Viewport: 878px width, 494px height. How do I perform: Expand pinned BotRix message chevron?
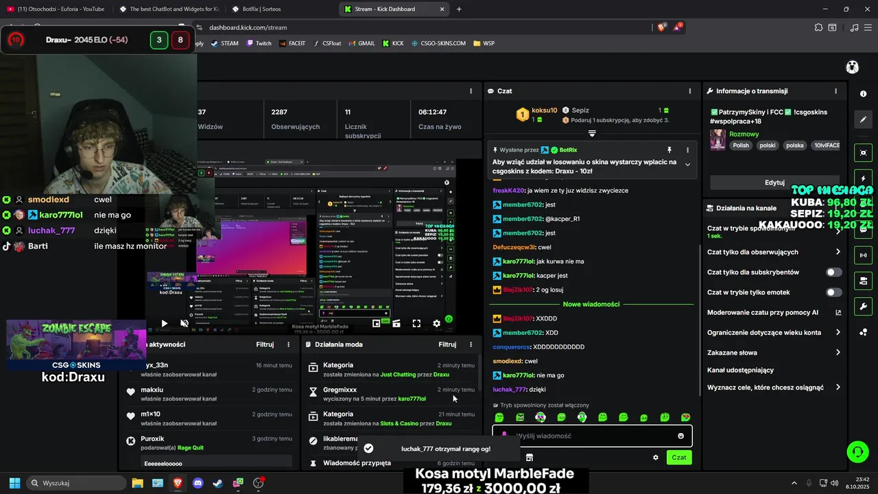pos(687,165)
